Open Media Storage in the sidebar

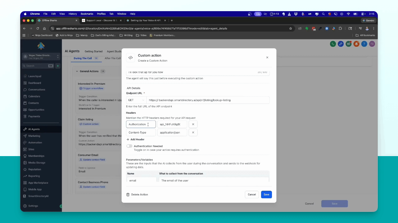click(37, 163)
